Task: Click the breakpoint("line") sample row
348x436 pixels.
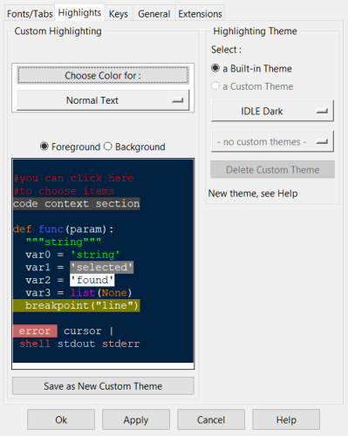Action: coord(77,305)
